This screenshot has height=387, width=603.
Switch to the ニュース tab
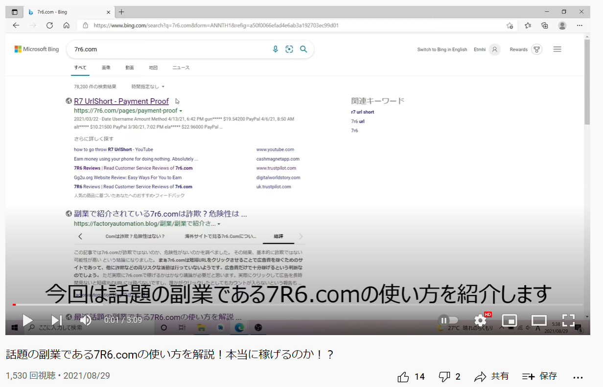[x=181, y=68]
